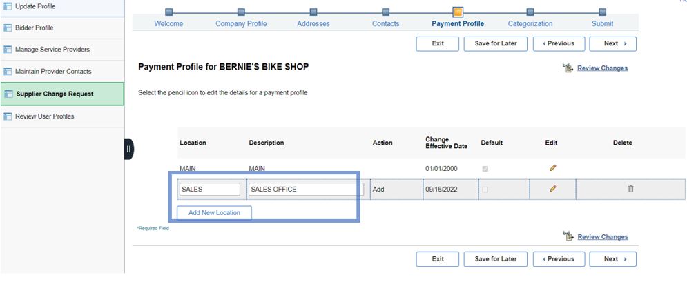Click the bottom Next button
This screenshot has height=286, width=687.
point(613,259)
